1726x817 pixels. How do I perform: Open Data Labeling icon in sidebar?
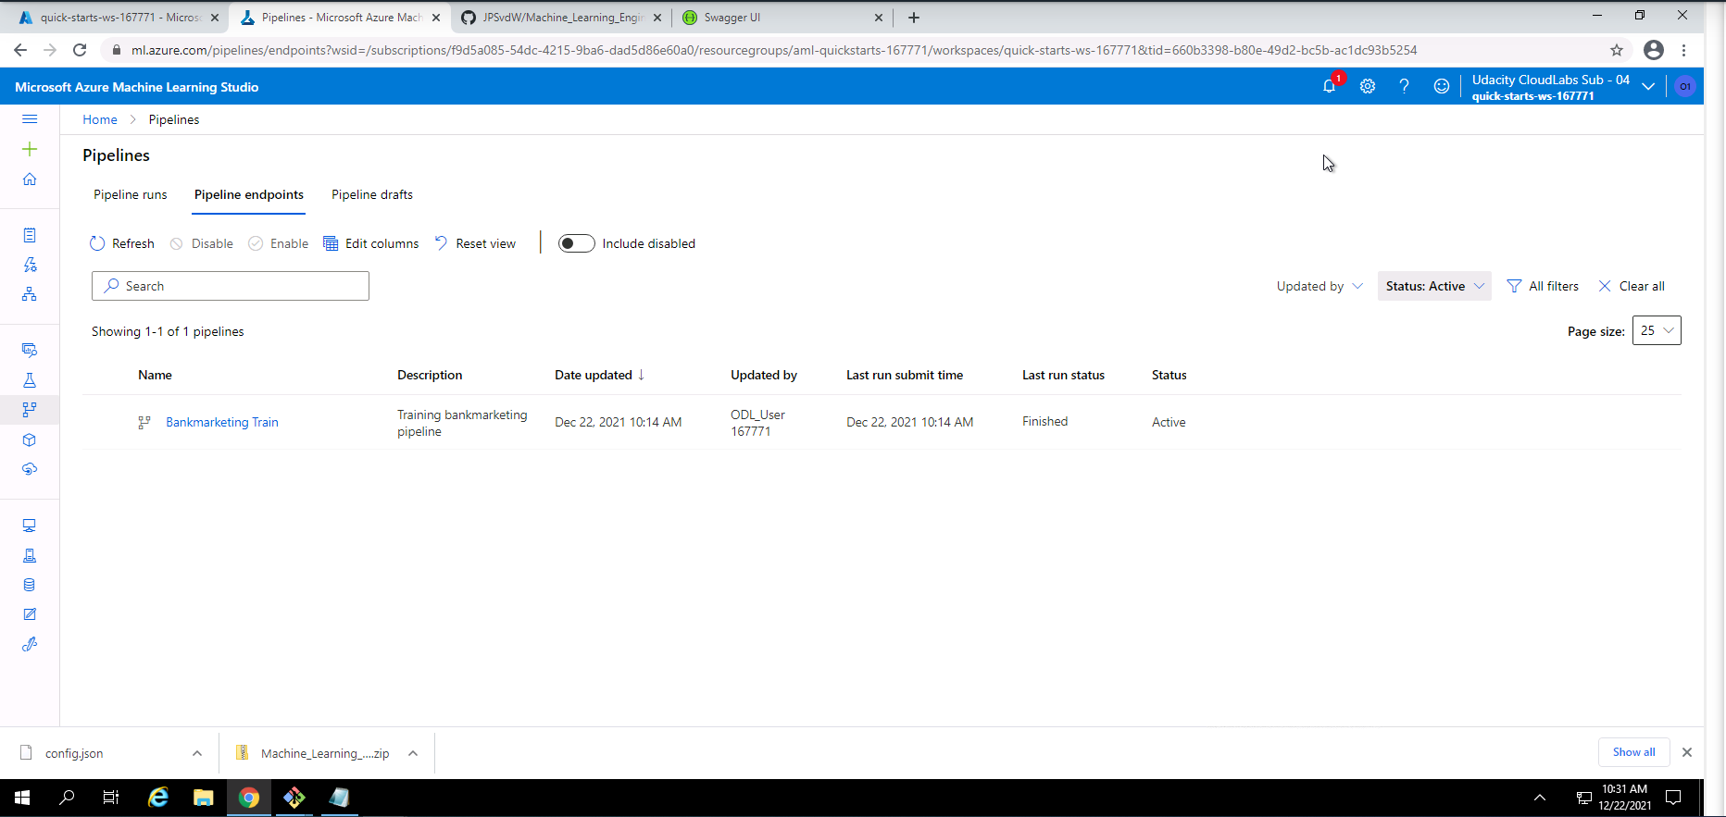tap(30, 614)
